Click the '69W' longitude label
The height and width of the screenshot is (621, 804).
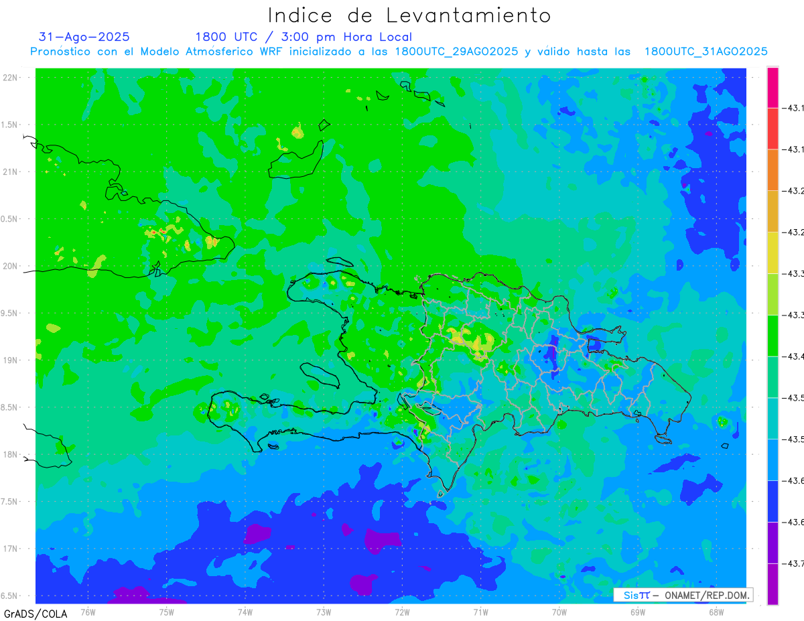(638, 612)
